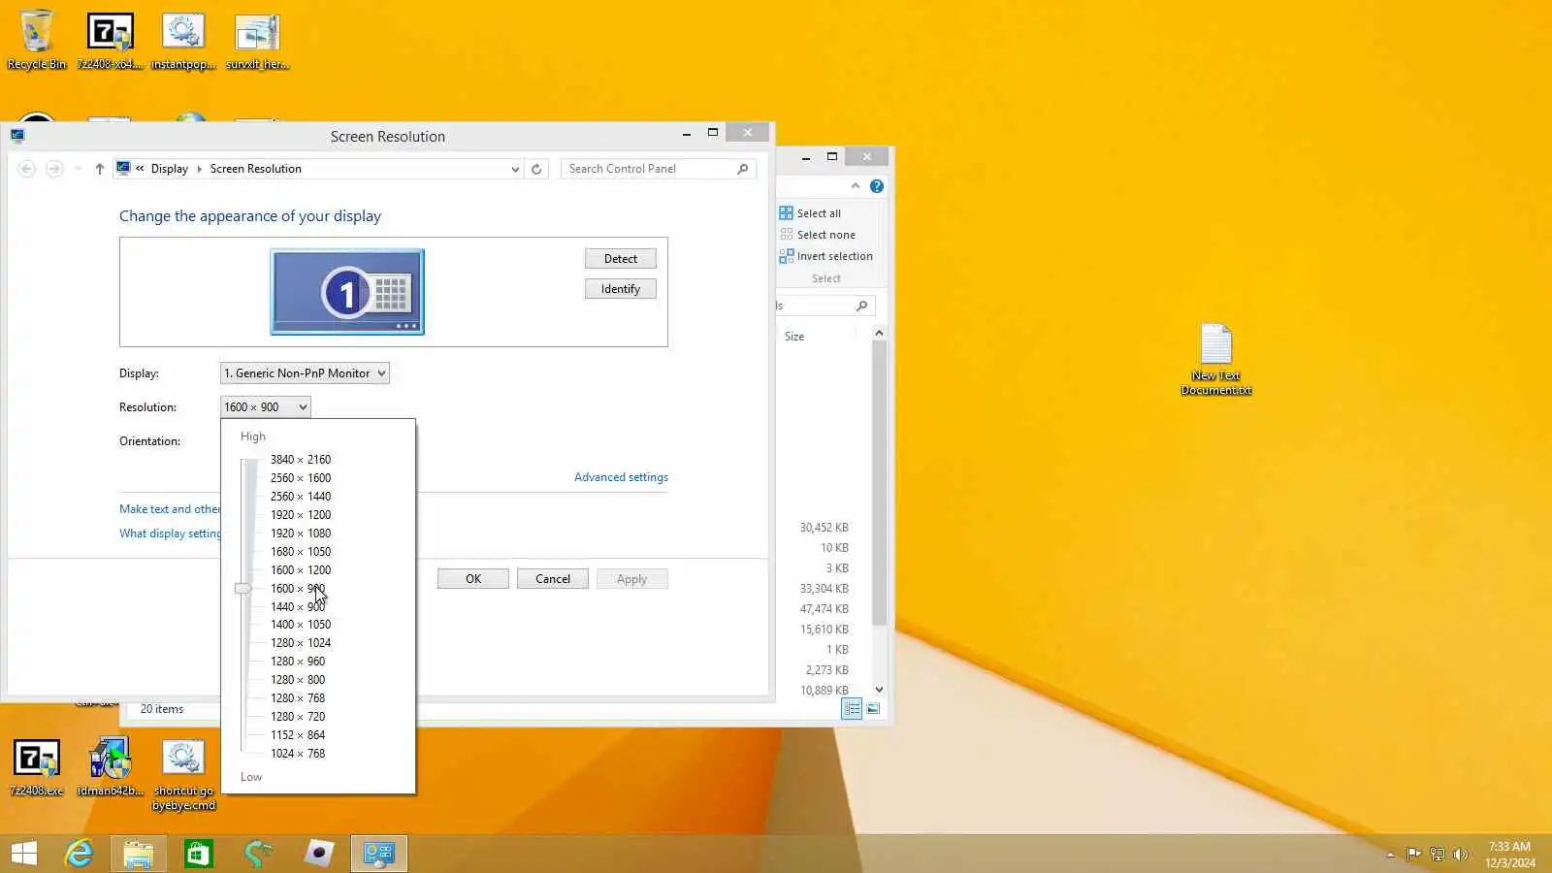Choose 1280 × 1024 resolution

[x=301, y=643]
